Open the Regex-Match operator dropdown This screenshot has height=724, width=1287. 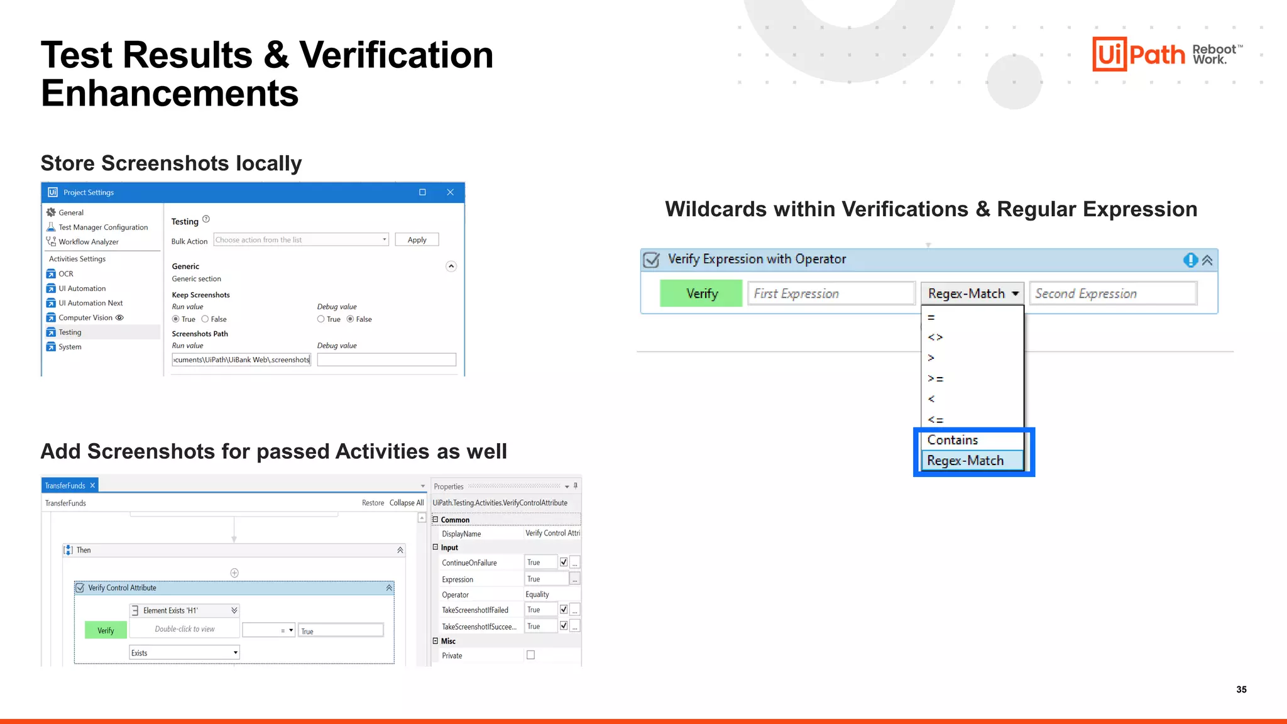[x=973, y=293]
